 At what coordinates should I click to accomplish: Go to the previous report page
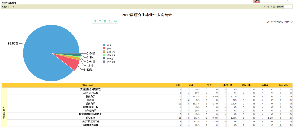point(268,7)
